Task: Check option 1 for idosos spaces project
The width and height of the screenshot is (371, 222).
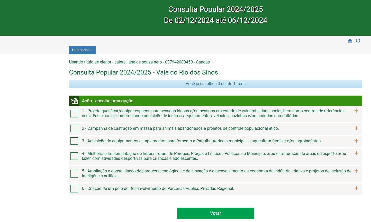Action: (x=74, y=114)
